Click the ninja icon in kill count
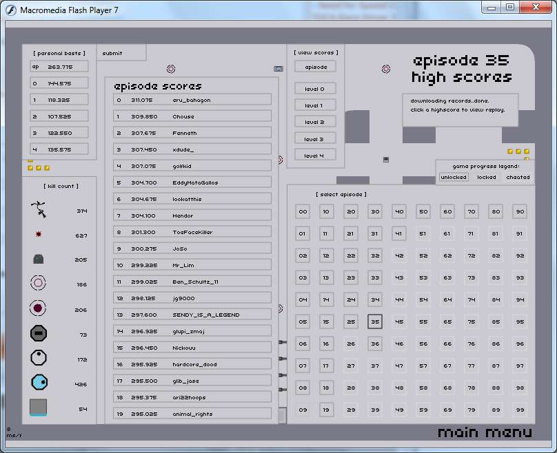 coord(39,210)
